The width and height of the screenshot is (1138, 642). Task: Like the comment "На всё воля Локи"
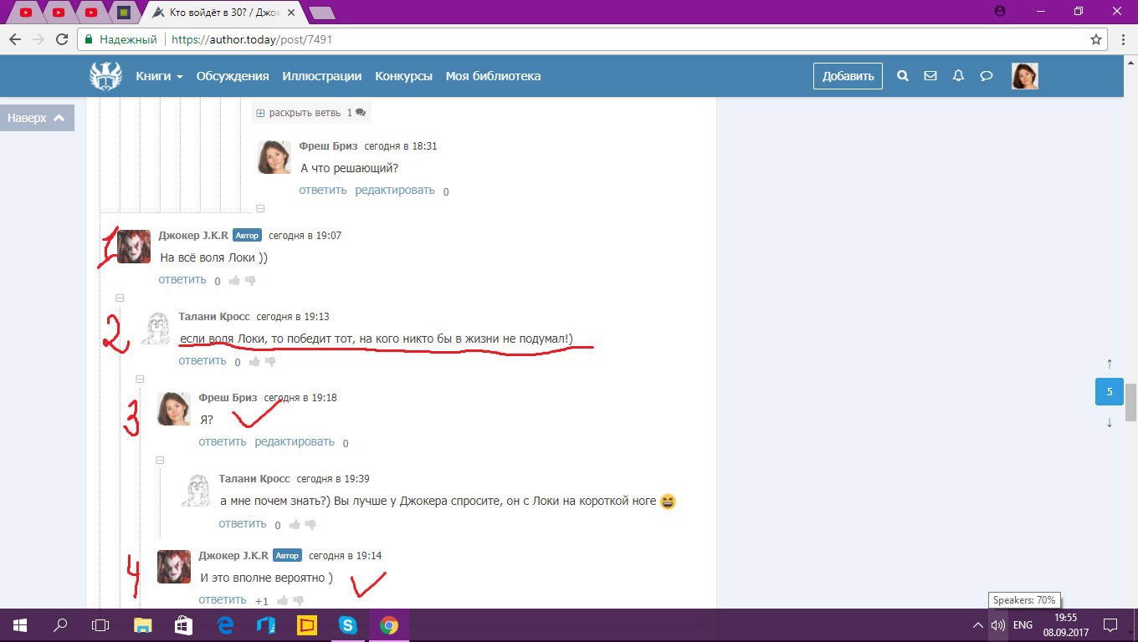[234, 281]
